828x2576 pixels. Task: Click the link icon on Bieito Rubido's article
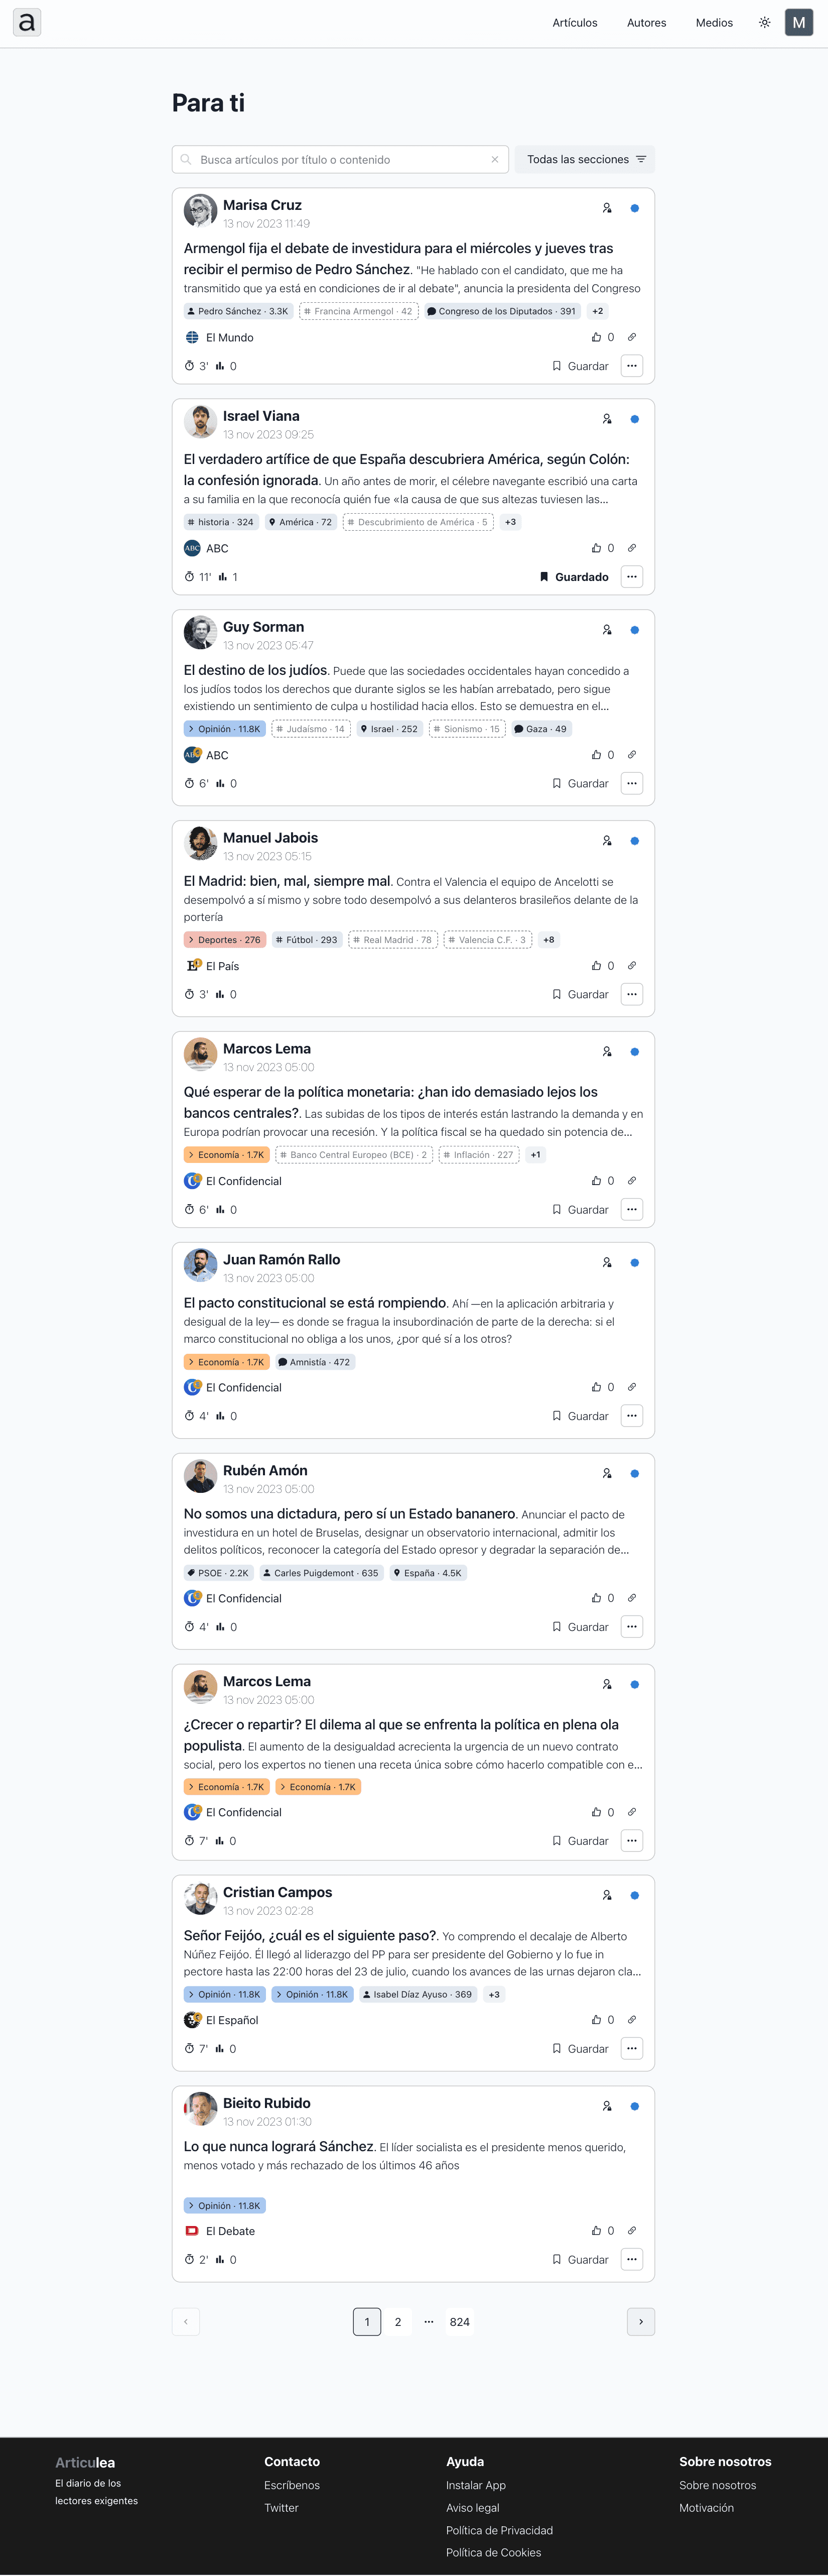click(x=631, y=2231)
